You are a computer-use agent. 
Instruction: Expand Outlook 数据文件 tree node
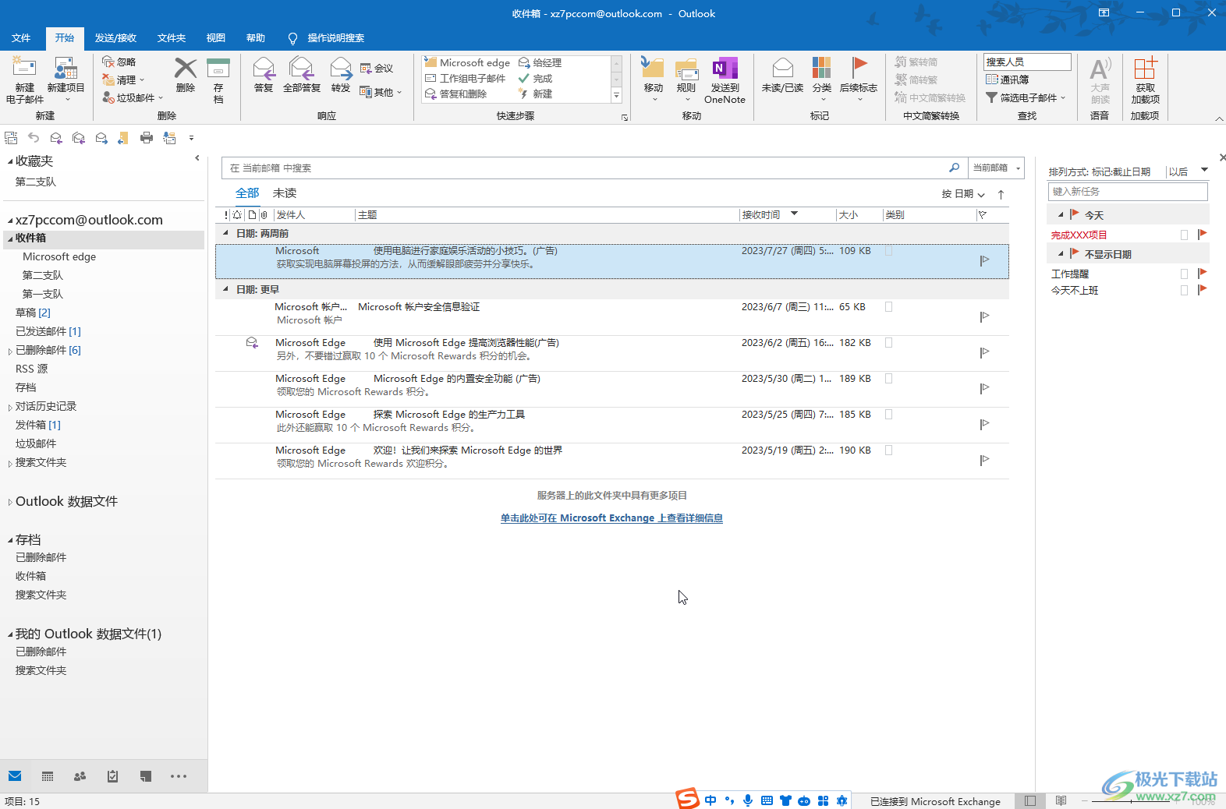coord(9,502)
